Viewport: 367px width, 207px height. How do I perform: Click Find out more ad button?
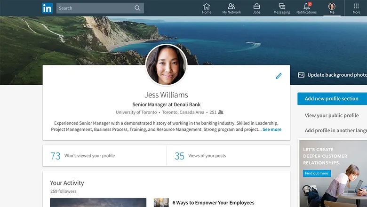[317, 173]
